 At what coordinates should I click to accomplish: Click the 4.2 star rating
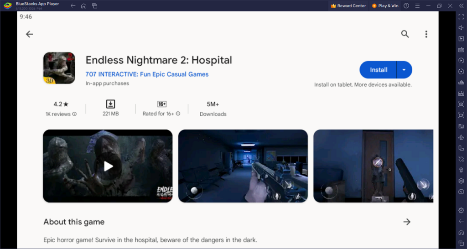tap(61, 104)
